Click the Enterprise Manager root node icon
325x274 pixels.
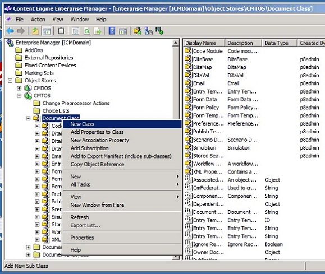tap(10, 43)
